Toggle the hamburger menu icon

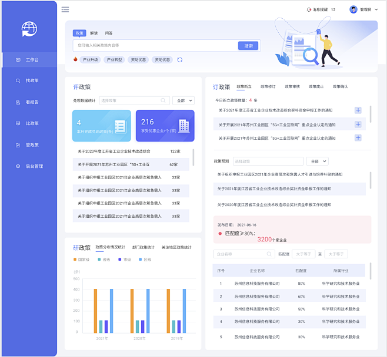(65, 9)
